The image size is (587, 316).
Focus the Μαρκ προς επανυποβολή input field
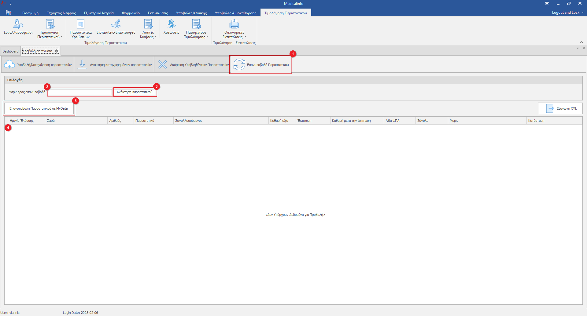pyautogui.click(x=80, y=92)
